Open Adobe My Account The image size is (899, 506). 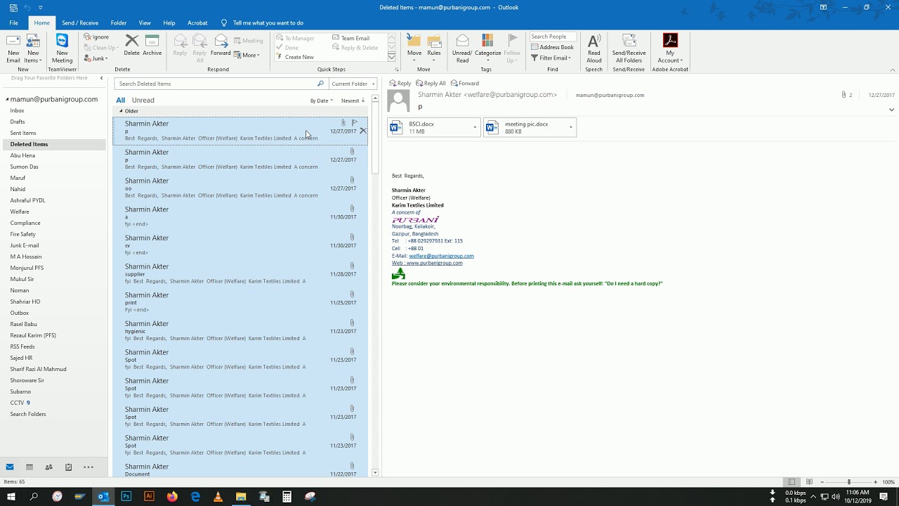[670, 48]
